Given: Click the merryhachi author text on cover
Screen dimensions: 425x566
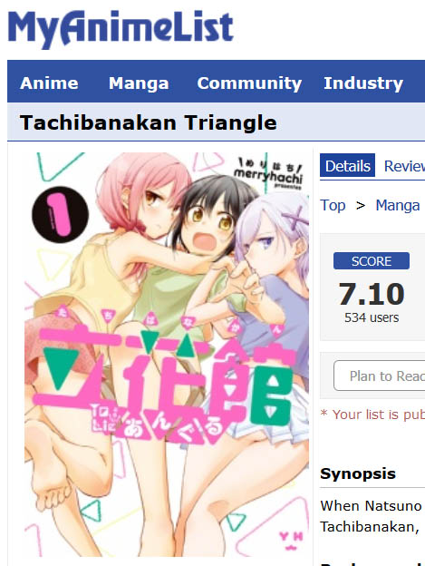Looking at the screenshot, I should tap(268, 176).
